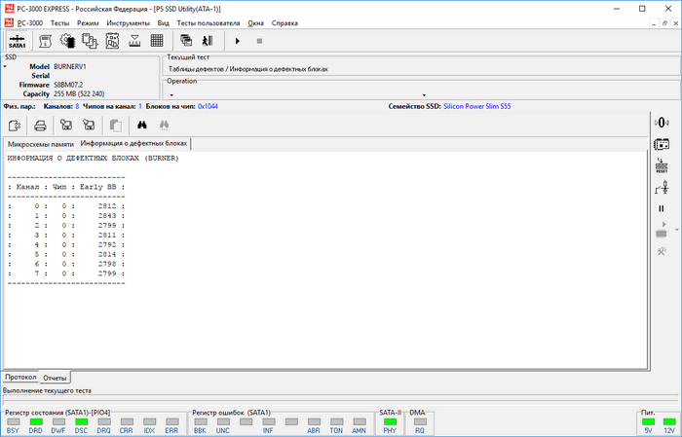The width and height of the screenshot is (682, 437).
Task: Open the Инструменты menu
Action: pyautogui.click(x=128, y=21)
